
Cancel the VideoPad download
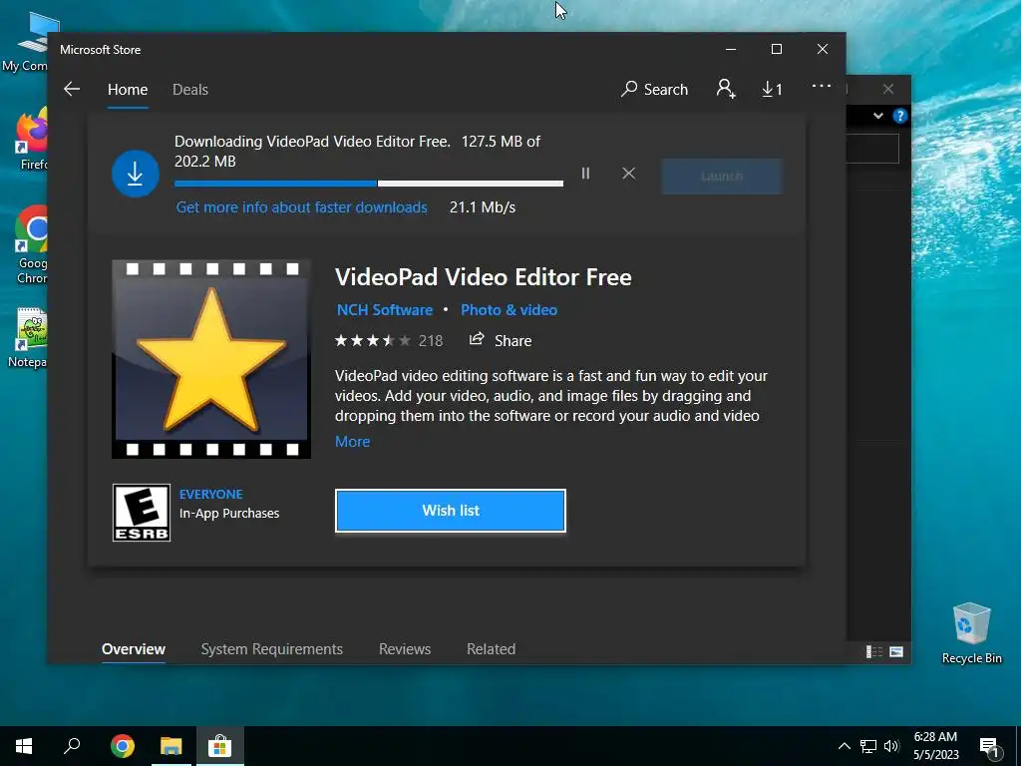click(x=628, y=174)
